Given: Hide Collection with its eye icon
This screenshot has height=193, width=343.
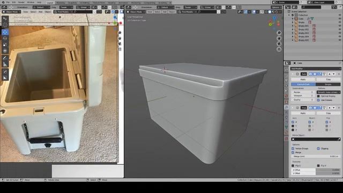Looking at the screenshot, I should [340, 15].
